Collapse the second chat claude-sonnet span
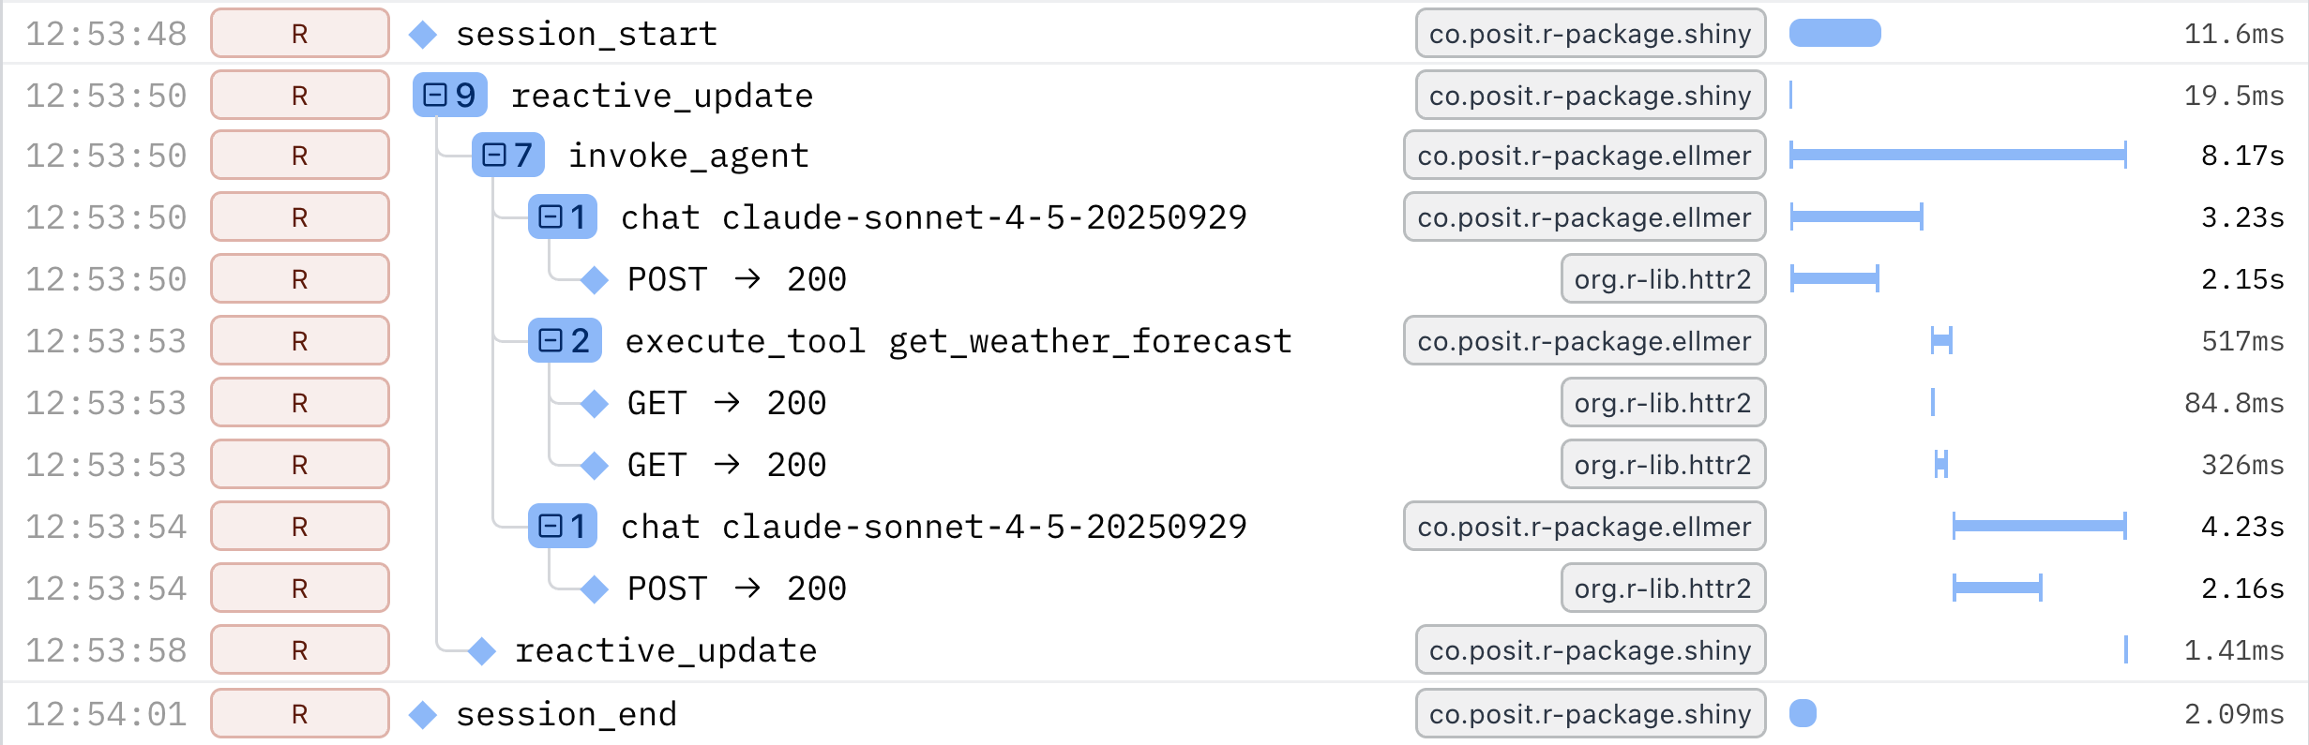The height and width of the screenshot is (745, 2309). pos(563,526)
